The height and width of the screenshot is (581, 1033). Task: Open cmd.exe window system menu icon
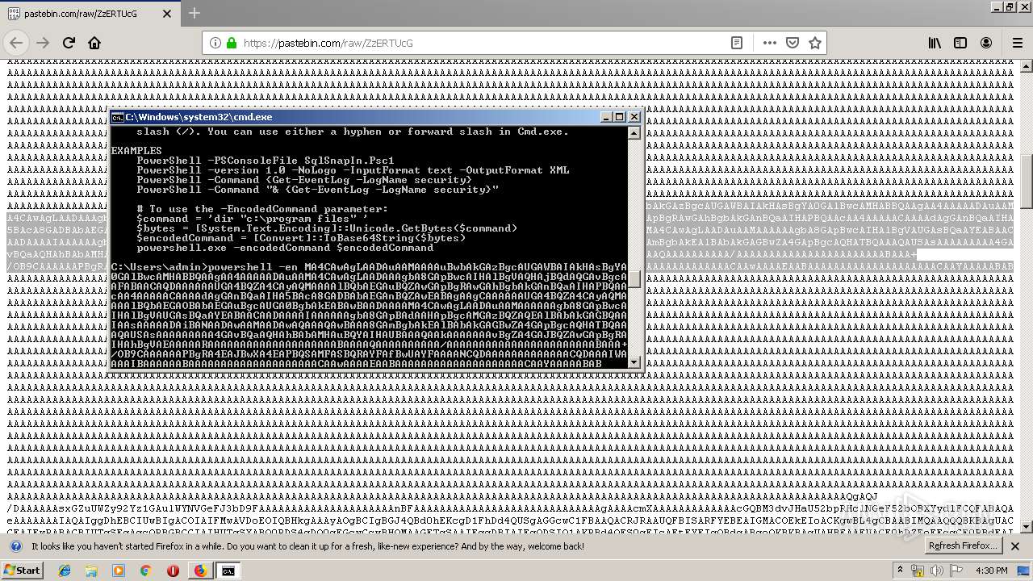tap(117, 117)
